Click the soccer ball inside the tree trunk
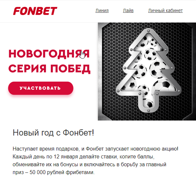 [x=148, y=103]
